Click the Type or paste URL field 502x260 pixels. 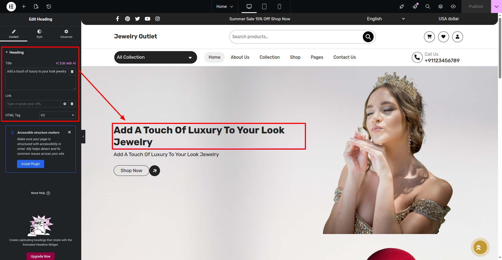click(x=33, y=104)
